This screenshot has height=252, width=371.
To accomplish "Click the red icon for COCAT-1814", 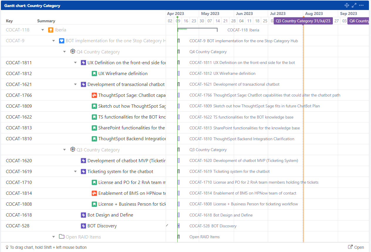I will tap(94, 193).
